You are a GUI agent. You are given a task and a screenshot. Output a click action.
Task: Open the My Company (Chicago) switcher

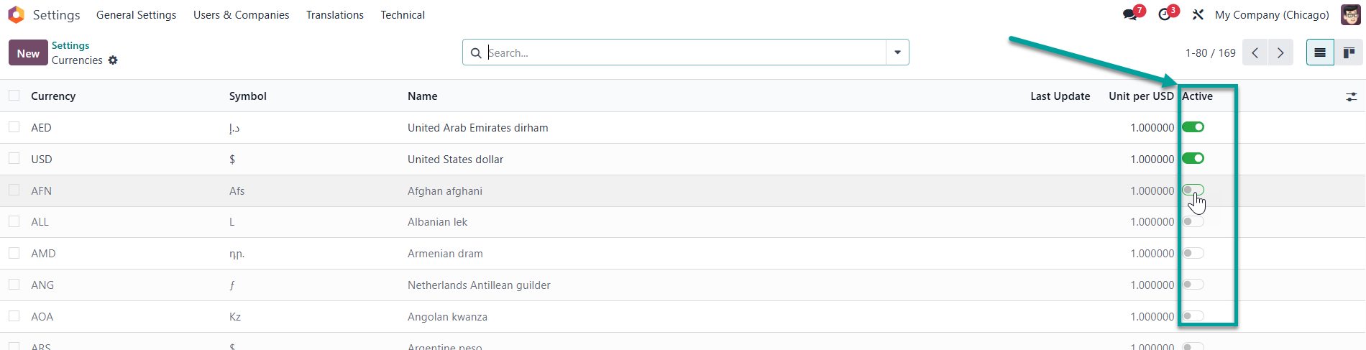pyautogui.click(x=1272, y=15)
